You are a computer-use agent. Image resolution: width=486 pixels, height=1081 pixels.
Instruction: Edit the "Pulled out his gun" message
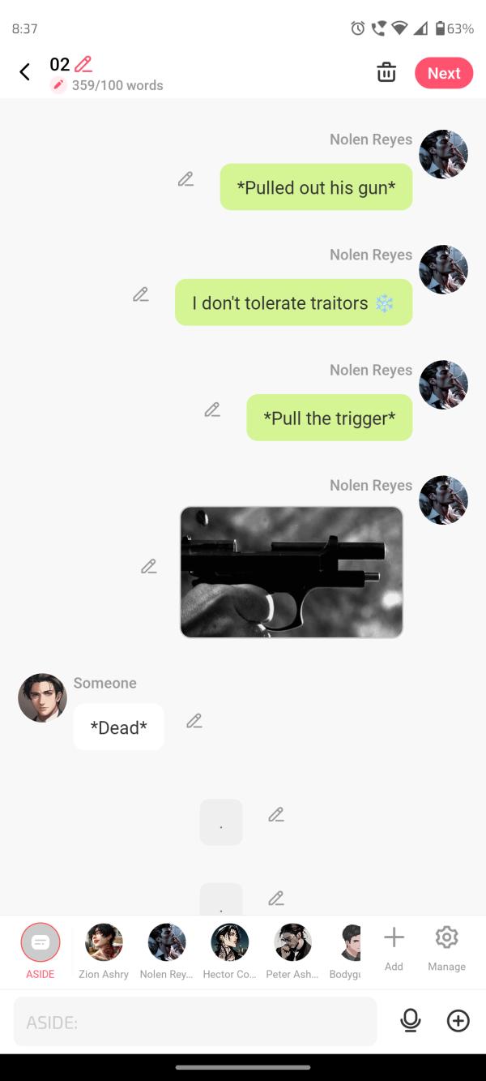point(185,179)
